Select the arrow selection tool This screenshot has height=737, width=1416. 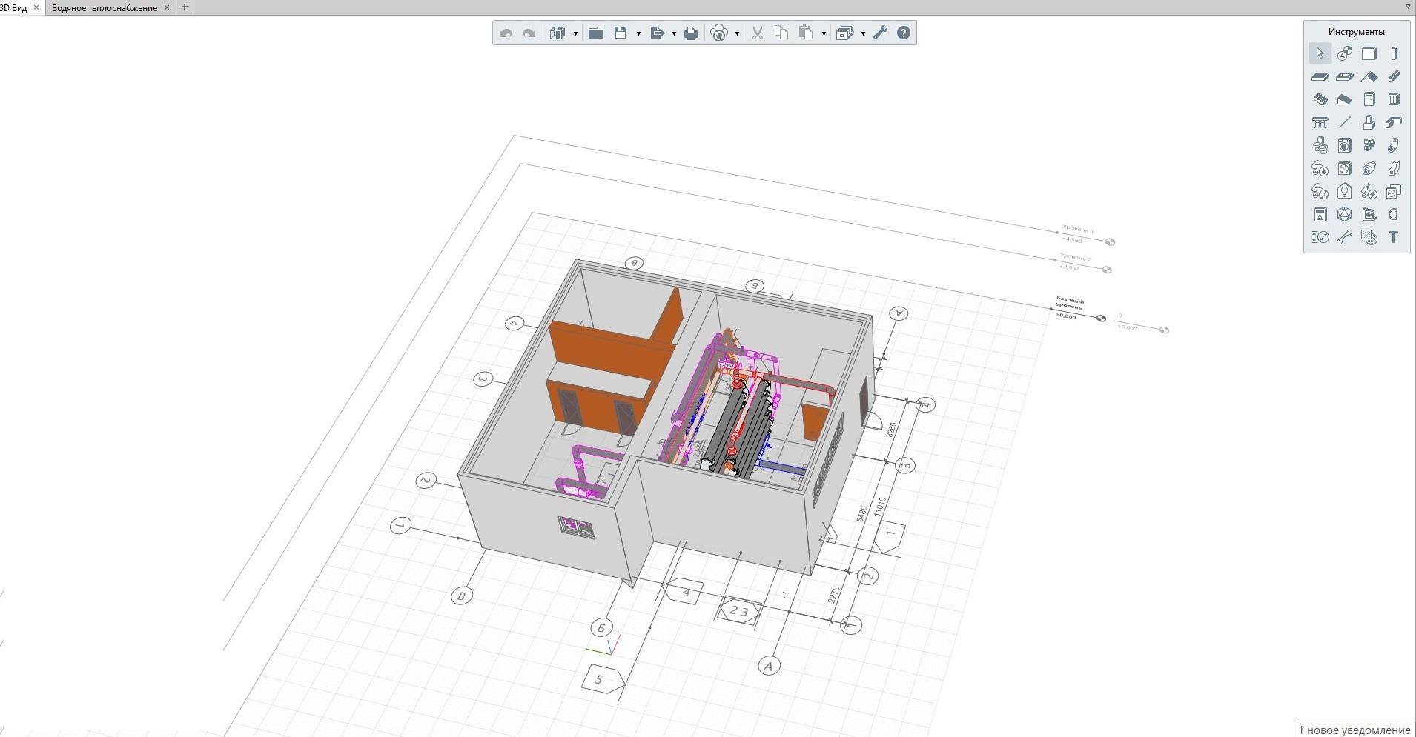(1320, 53)
